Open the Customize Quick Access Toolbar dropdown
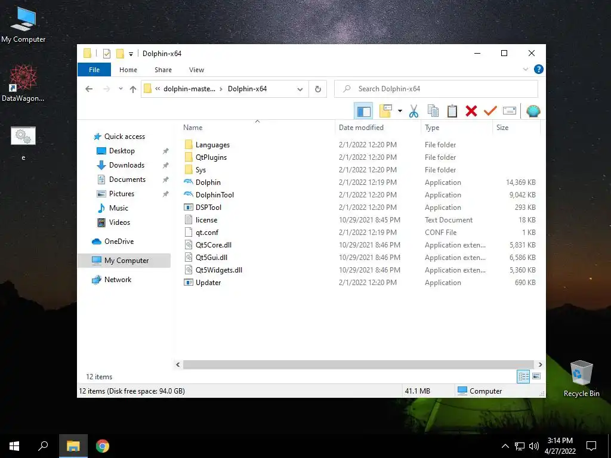 coord(131,54)
